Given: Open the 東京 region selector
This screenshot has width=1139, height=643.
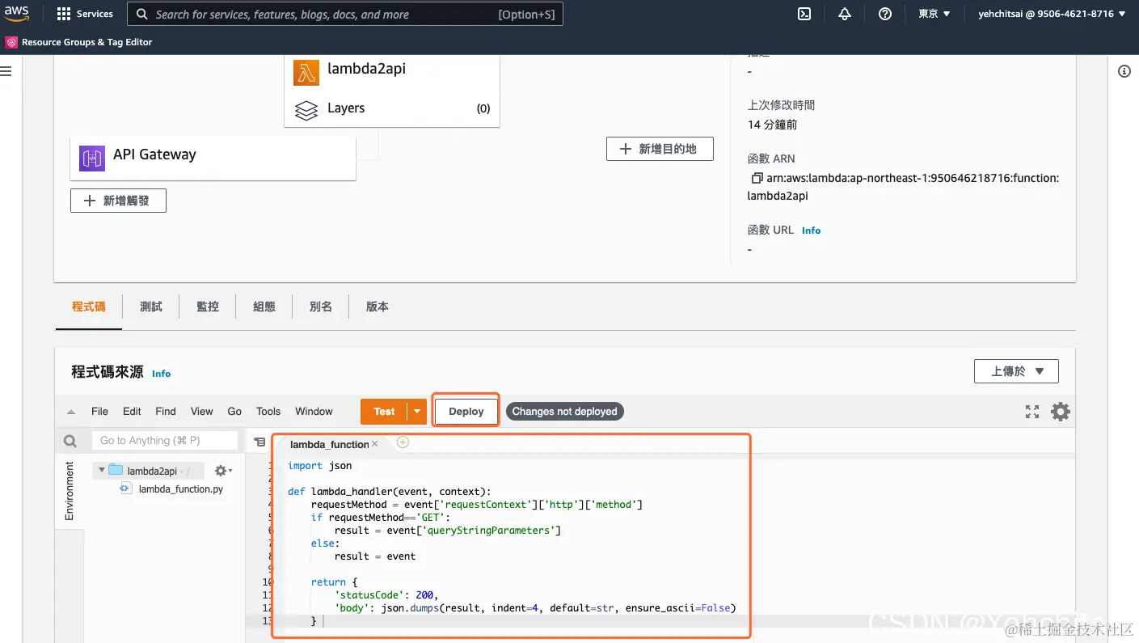Looking at the screenshot, I should point(934,14).
